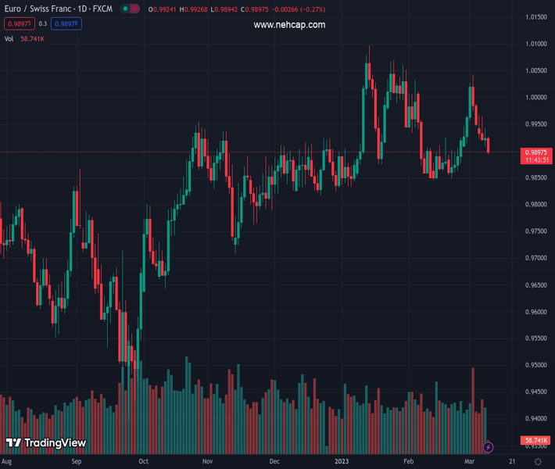Open chart settings gear at bottom right
This screenshot has width=555, height=469.
(536, 462)
